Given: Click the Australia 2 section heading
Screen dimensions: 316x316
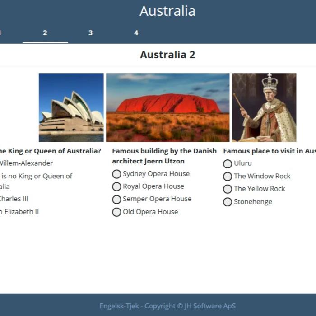Looking at the screenshot, I should [167, 55].
